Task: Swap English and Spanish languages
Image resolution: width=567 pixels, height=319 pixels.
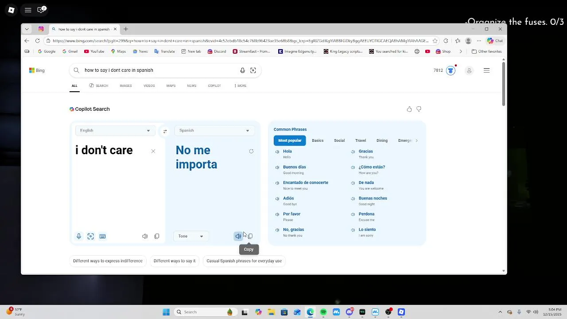Action: (x=165, y=131)
